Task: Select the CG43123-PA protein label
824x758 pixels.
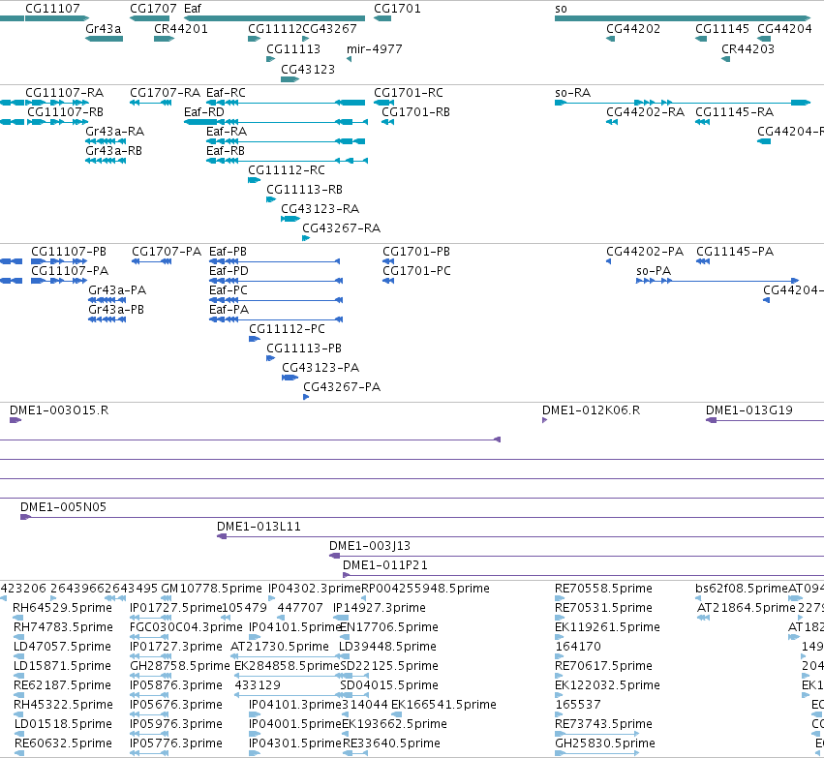Action: (320, 368)
